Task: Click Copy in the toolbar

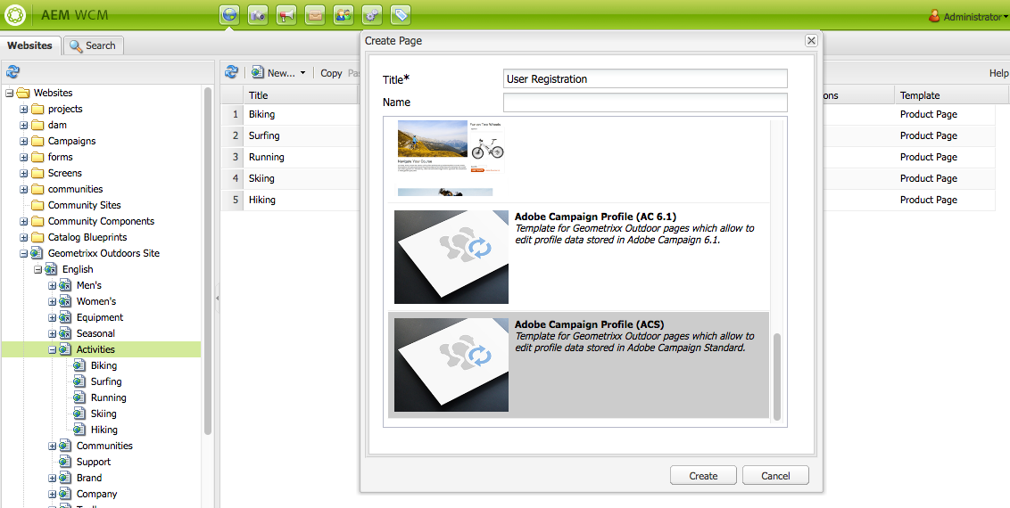Action: (x=331, y=73)
